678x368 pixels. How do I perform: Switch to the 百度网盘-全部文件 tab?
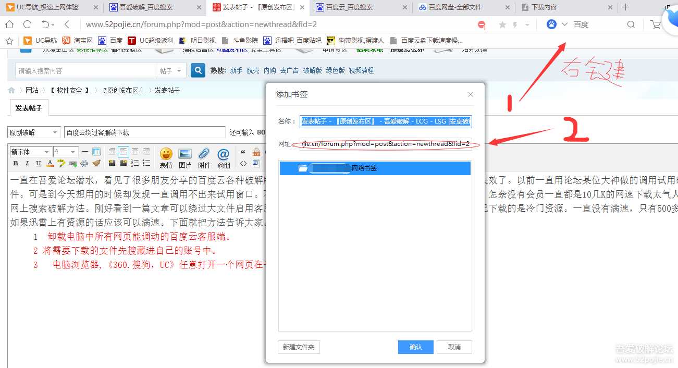tap(464, 7)
